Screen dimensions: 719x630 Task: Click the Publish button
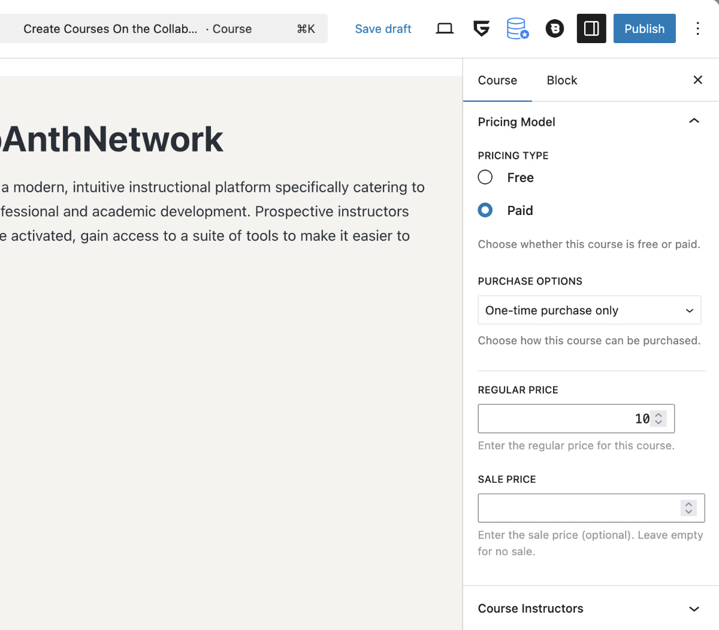point(644,29)
